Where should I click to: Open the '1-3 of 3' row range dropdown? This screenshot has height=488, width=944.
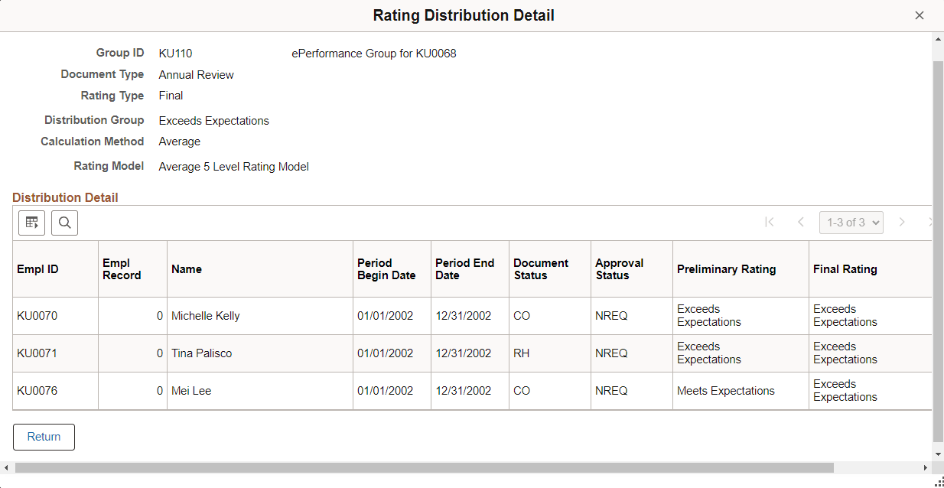pyautogui.click(x=851, y=222)
